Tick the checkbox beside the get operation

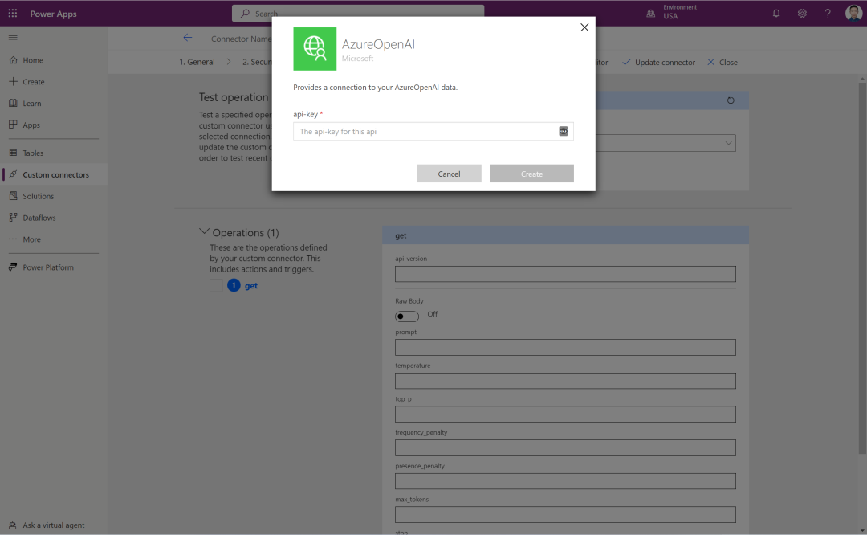[x=216, y=285]
